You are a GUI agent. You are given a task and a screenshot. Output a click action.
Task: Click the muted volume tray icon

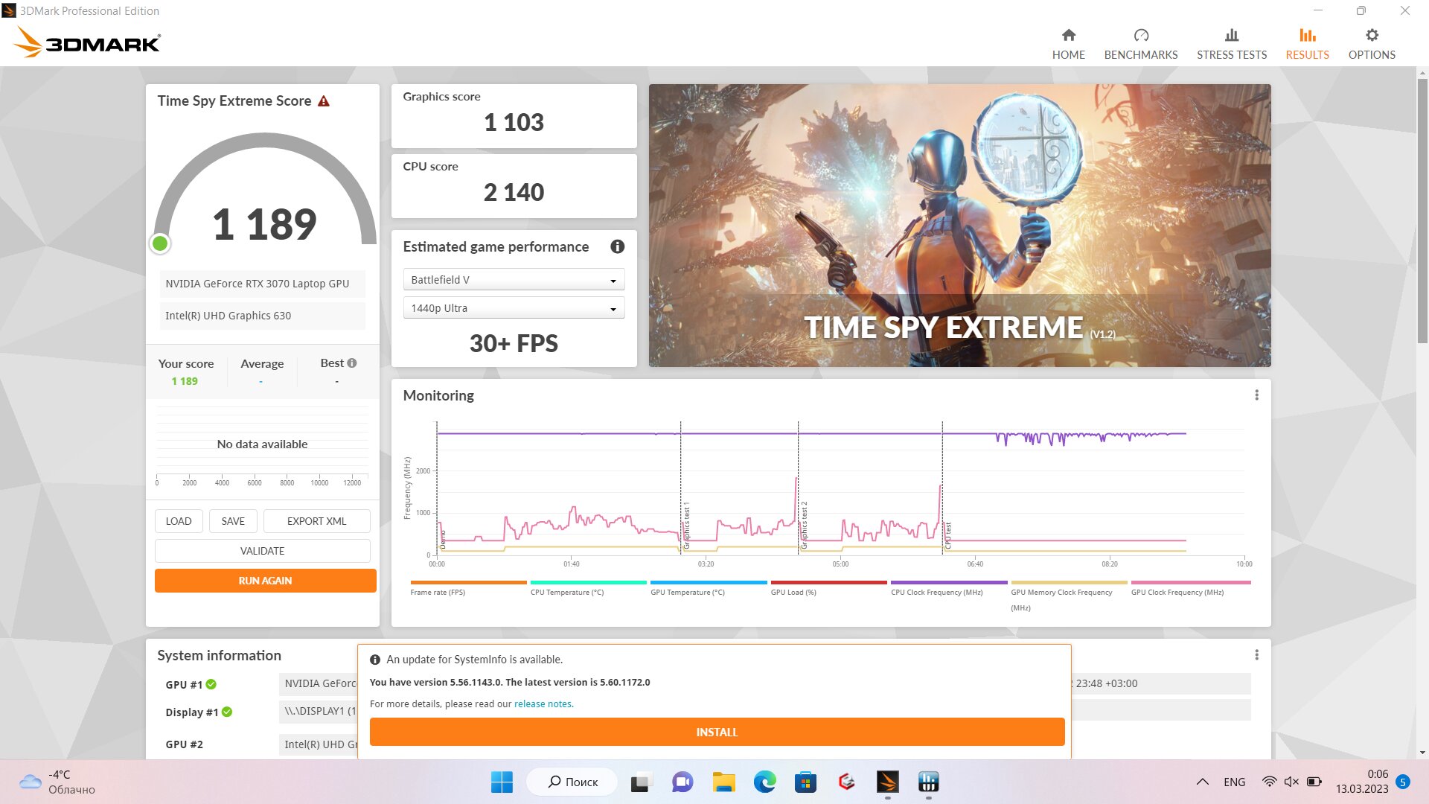[x=1291, y=782]
